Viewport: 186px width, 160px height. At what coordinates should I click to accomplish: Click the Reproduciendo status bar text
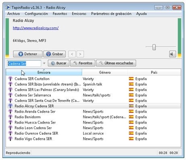(x=18, y=153)
